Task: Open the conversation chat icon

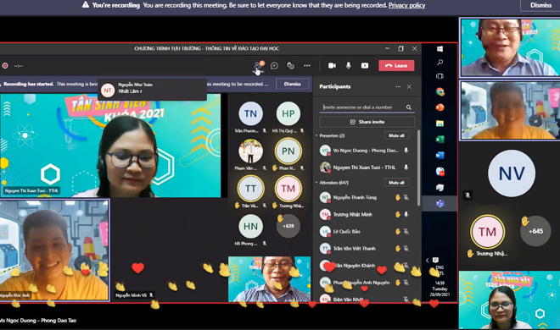Action: click(x=274, y=65)
